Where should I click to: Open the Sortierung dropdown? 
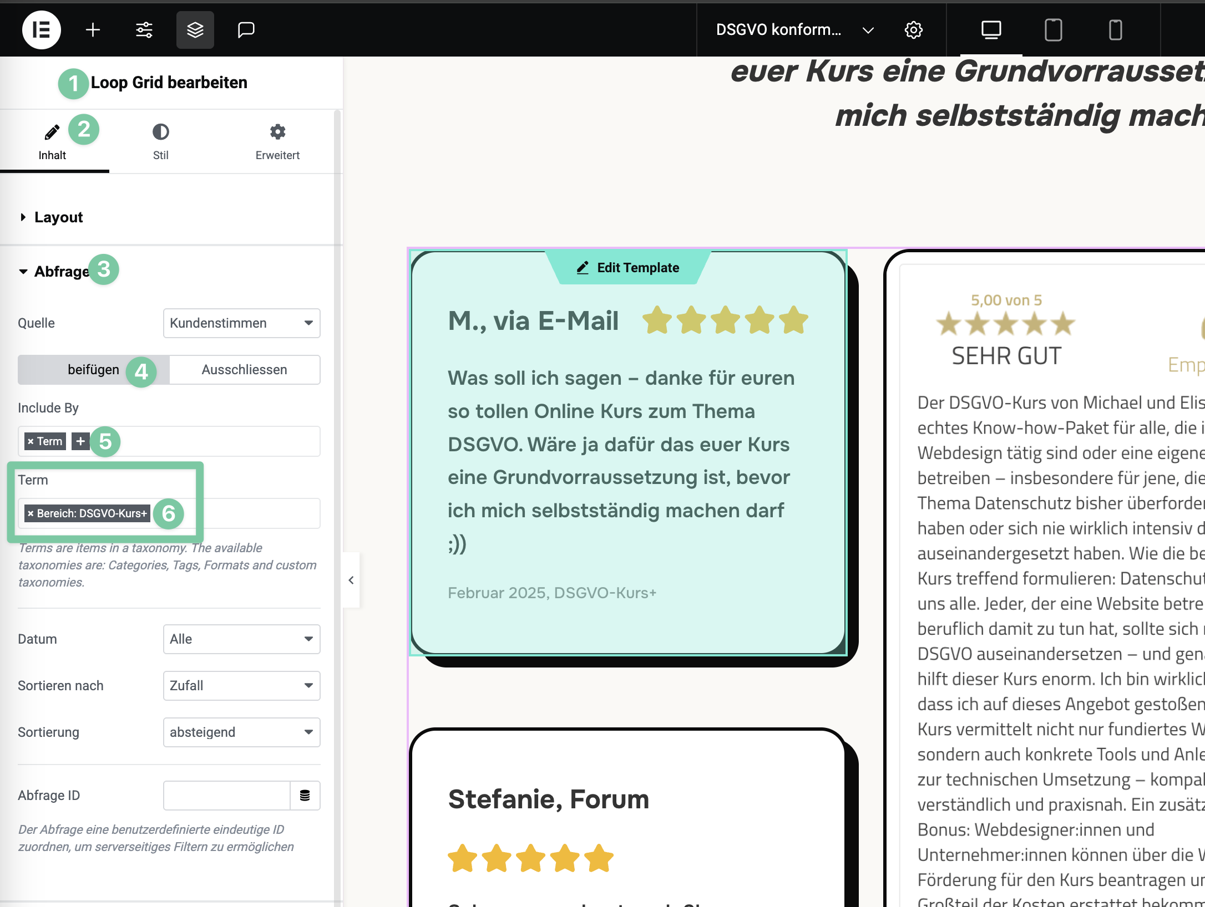click(242, 732)
